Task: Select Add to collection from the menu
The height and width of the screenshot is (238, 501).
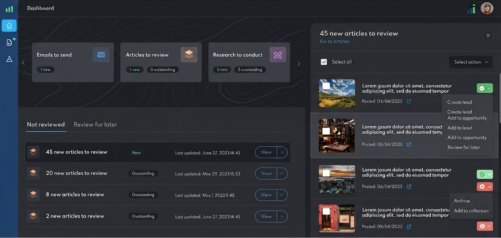Action: (471, 211)
